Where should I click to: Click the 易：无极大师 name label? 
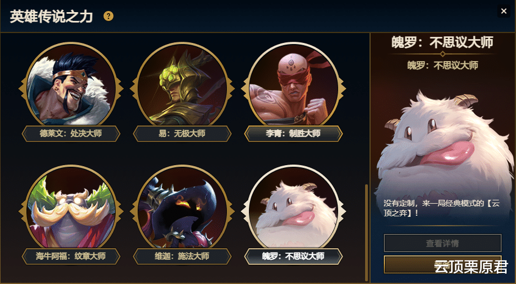tap(182, 134)
